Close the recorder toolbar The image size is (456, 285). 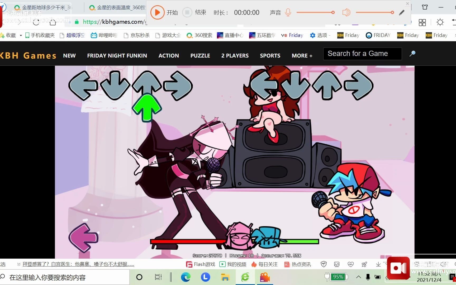[x=407, y=3]
